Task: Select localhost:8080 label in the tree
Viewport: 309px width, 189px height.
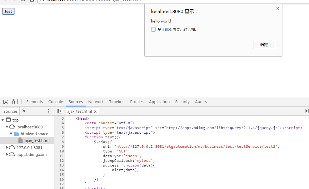Action: (30, 127)
